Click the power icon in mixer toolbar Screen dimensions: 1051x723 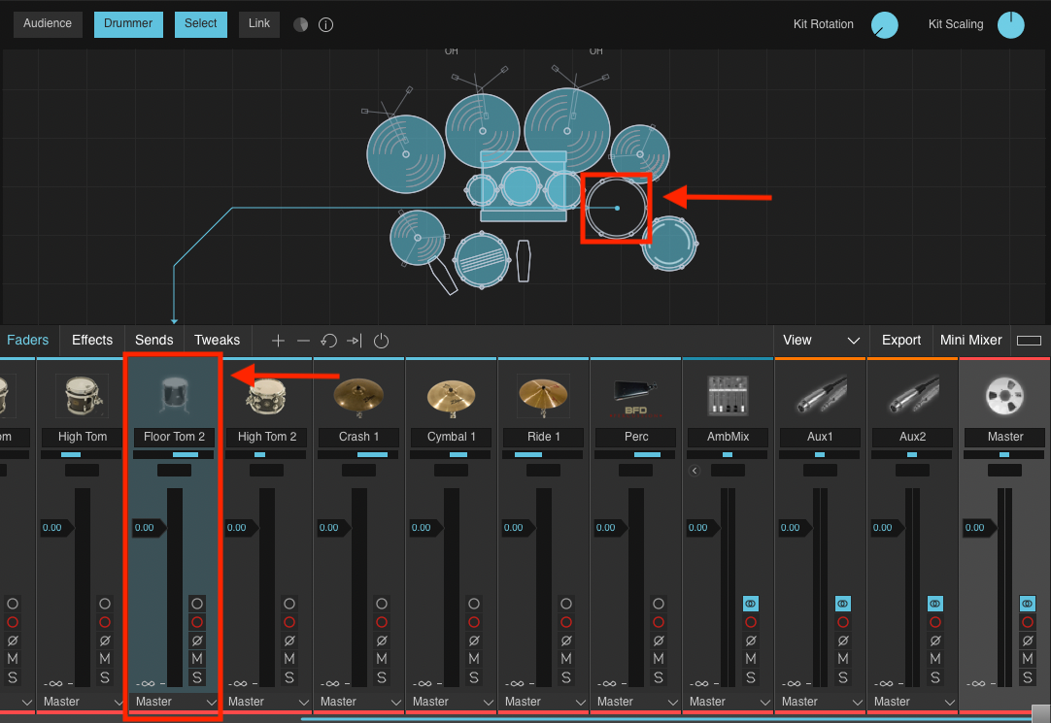[x=381, y=341]
